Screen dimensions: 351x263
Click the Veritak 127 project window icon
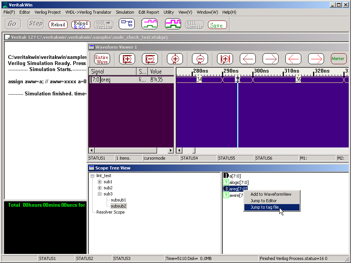pyautogui.click(x=7, y=37)
